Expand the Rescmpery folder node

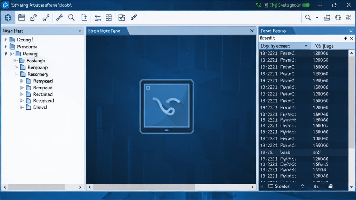16,74
